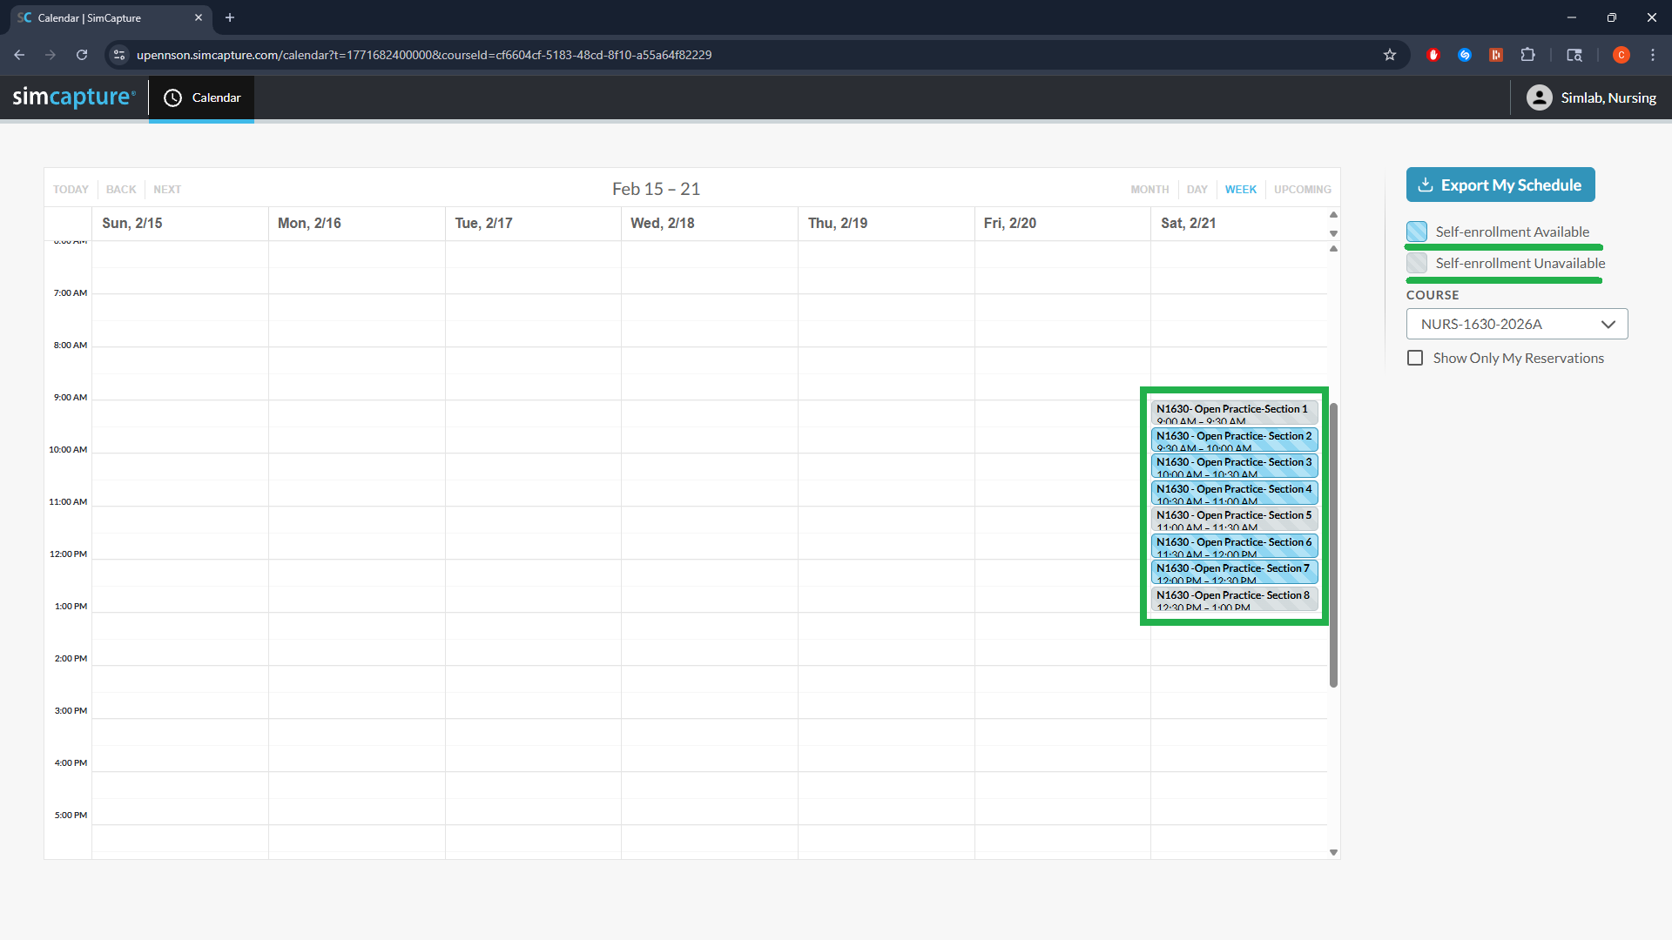The image size is (1672, 940).
Task: Select the Calendar navigation tab
Action: [x=202, y=97]
